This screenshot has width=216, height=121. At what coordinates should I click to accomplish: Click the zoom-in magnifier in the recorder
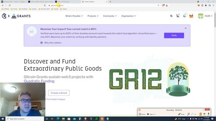click(189, 114)
